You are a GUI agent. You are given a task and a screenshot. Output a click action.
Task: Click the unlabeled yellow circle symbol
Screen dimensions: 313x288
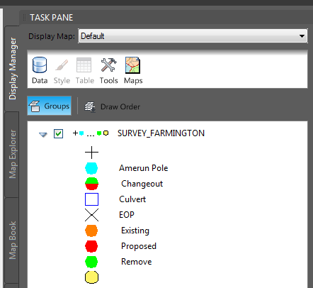91,277
